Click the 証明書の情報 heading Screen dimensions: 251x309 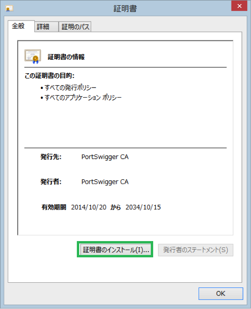pos(66,57)
